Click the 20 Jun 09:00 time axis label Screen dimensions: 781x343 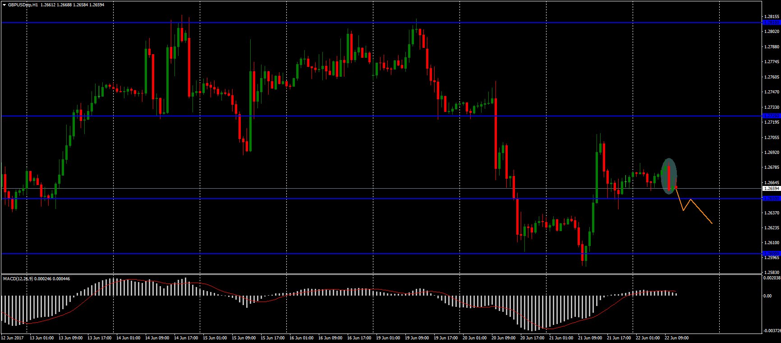(503, 338)
